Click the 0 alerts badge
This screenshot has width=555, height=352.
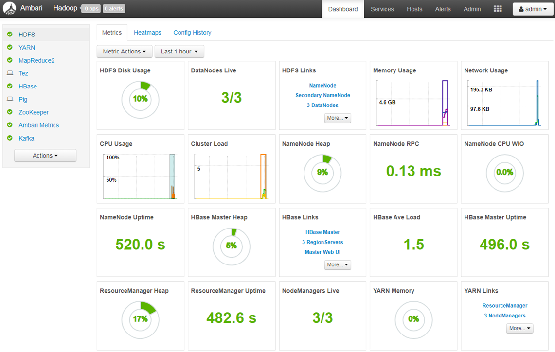point(114,8)
